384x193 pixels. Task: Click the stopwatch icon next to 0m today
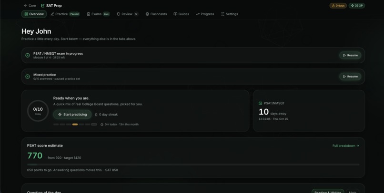pos(102,125)
